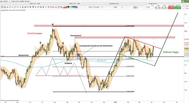The height and width of the screenshot is (103, 189).
Task: Click the first Limit order button
Action: 156,8
